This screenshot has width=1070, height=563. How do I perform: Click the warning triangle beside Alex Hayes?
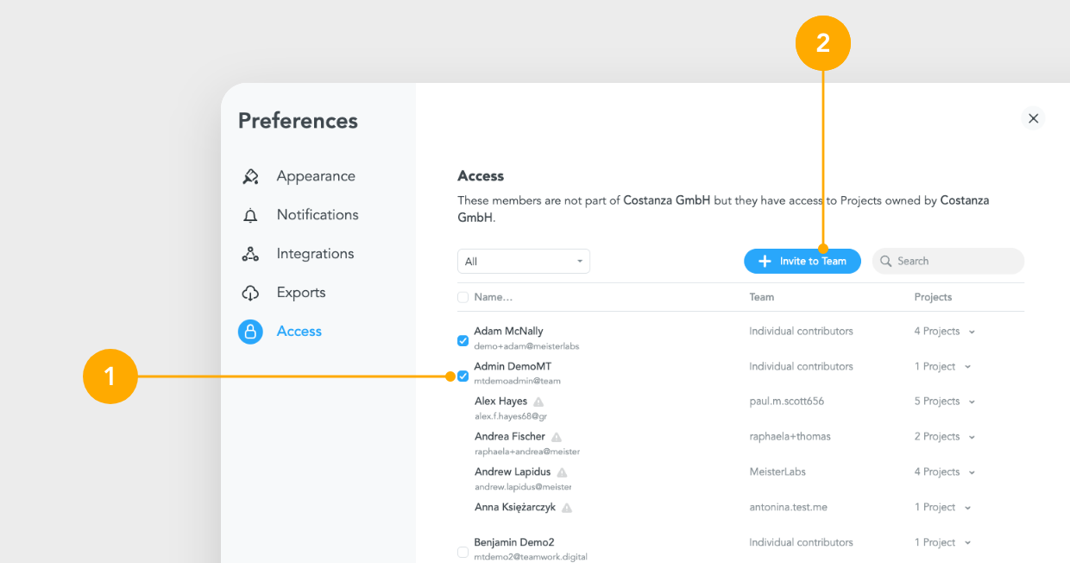tap(538, 400)
